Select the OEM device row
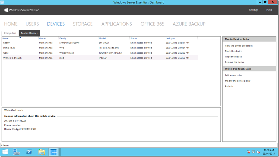The image size is (279, 157). point(100,53)
